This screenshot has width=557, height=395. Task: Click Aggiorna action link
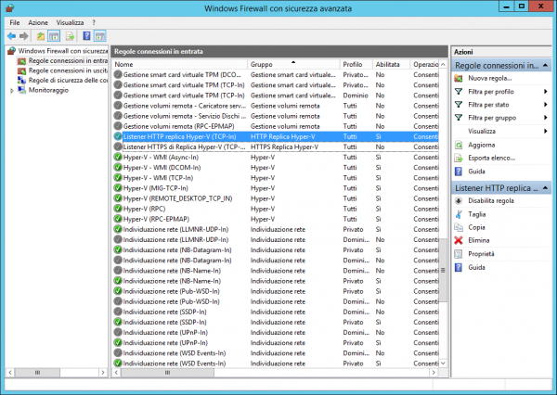click(481, 145)
